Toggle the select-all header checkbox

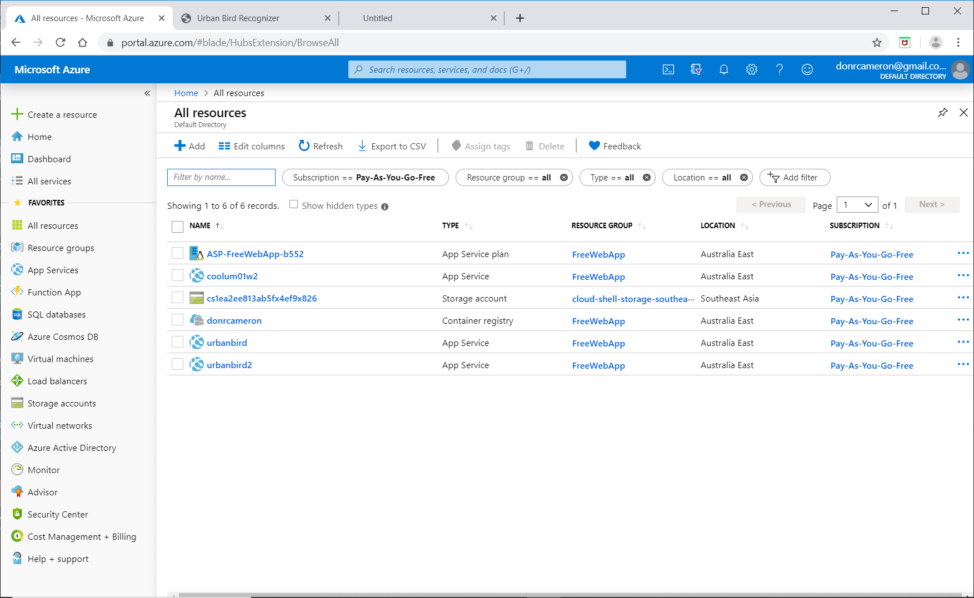point(177,227)
